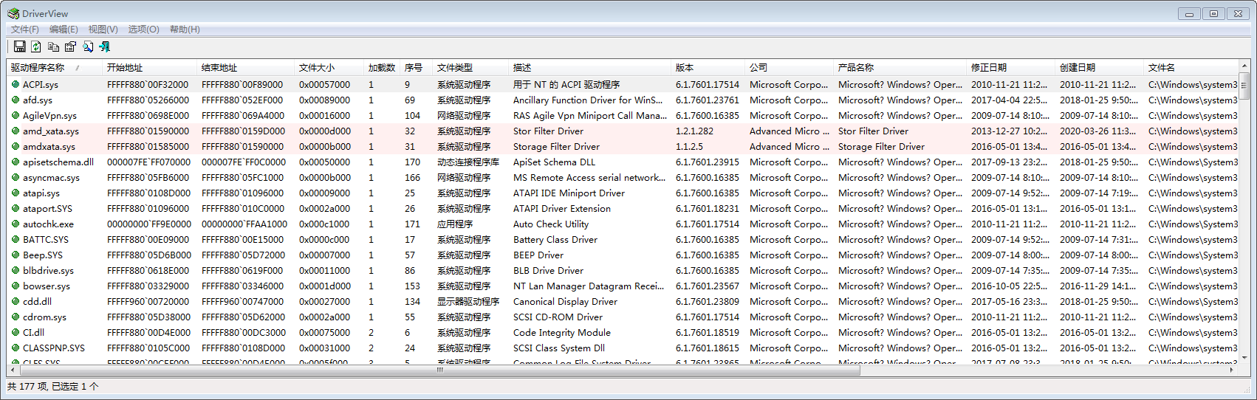Screen dimensions: 1257x400
Task: Click the DriverView app icon in title bar
Action: (x=13, y=13)
